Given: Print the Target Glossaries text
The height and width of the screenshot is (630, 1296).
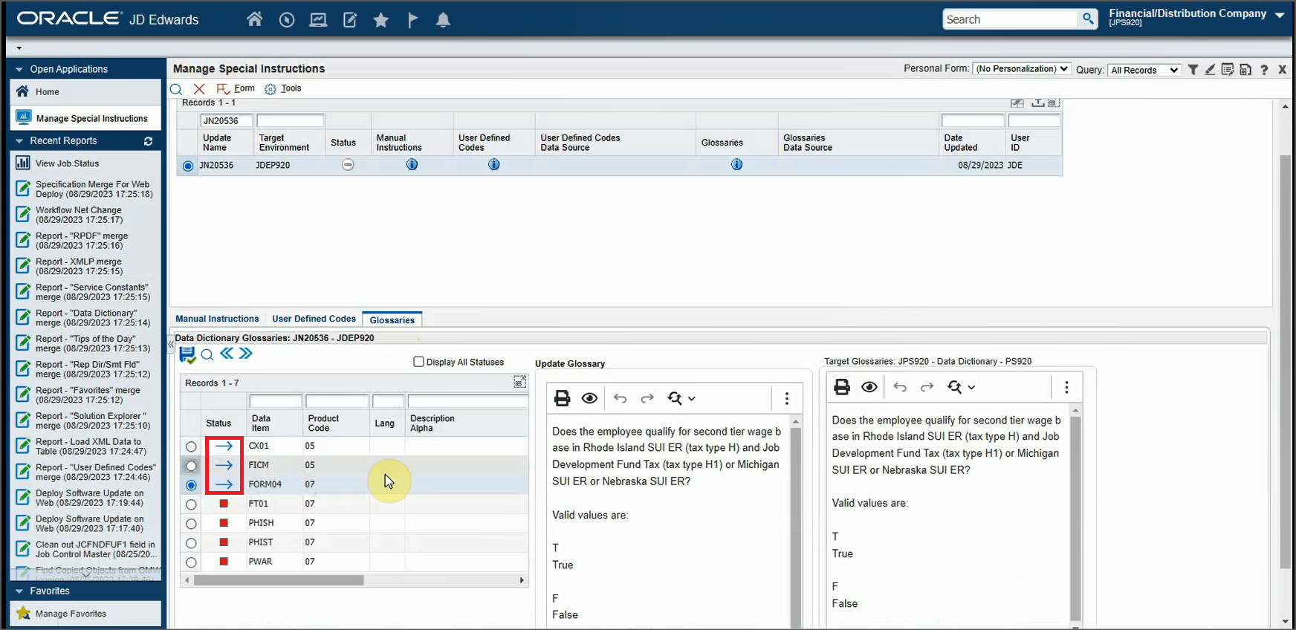Looking at the screenshot, I should click(842, 386).
